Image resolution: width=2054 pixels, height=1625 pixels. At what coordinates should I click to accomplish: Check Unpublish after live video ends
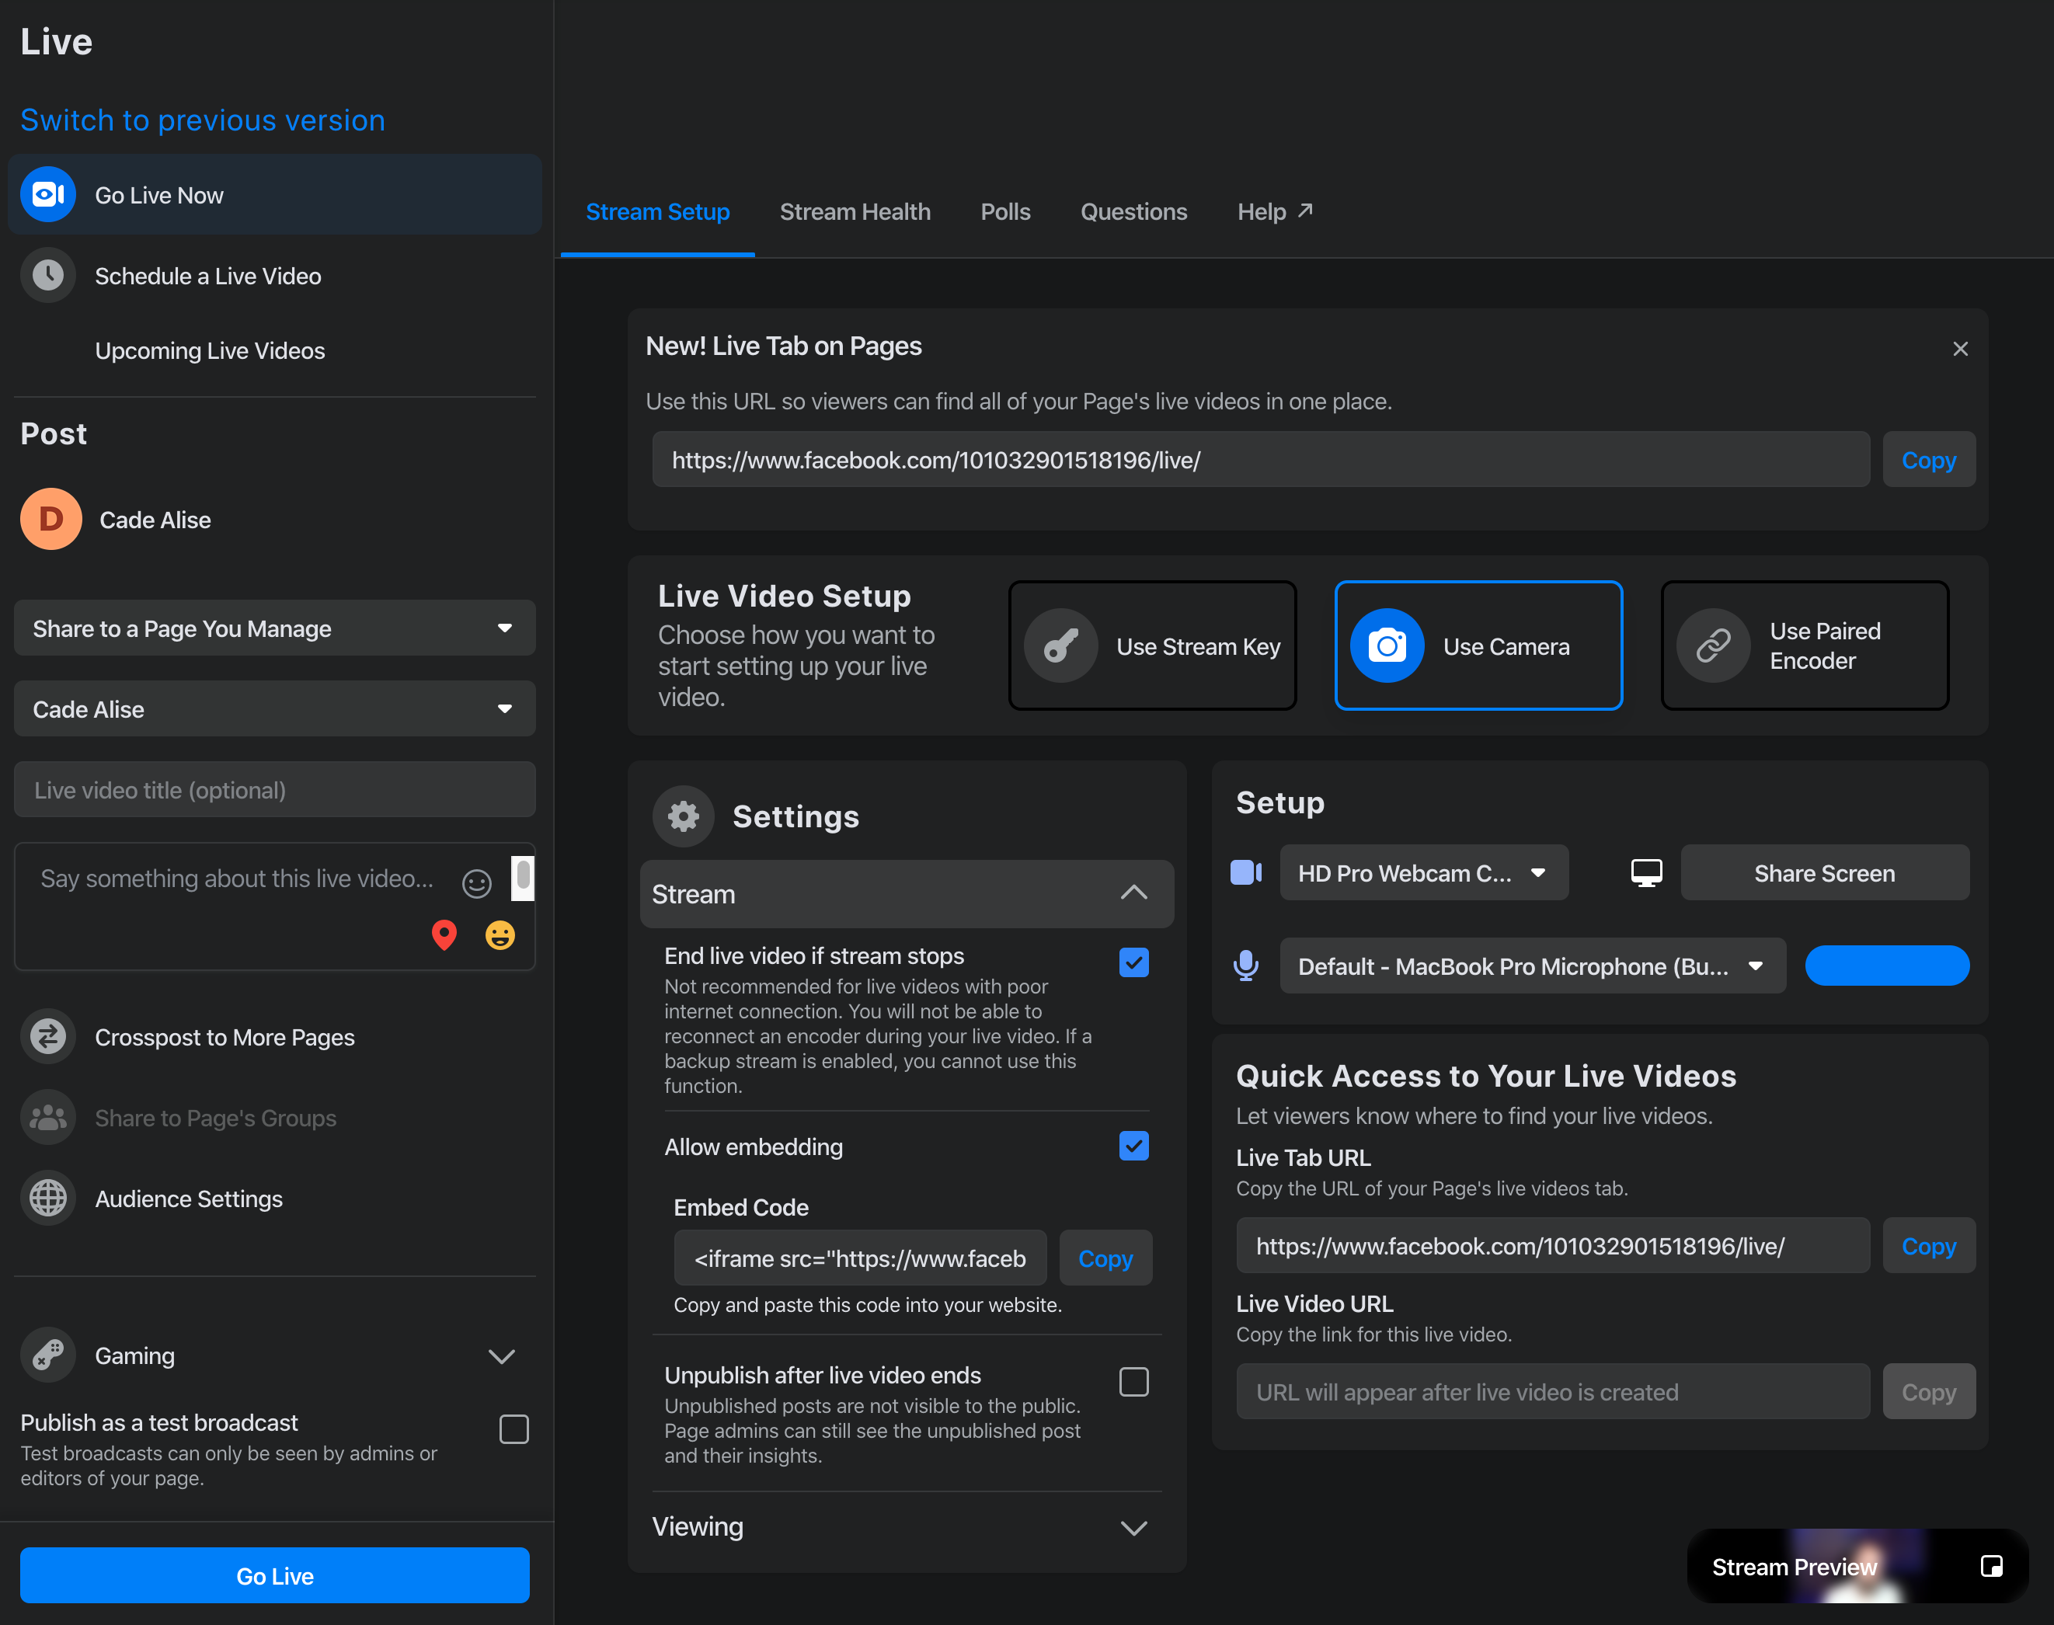click(1134, 1381)
